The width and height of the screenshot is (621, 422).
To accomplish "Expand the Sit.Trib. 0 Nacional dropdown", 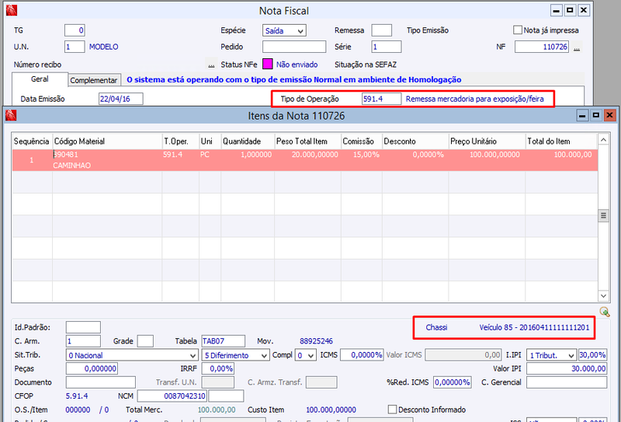I will 132,355.
